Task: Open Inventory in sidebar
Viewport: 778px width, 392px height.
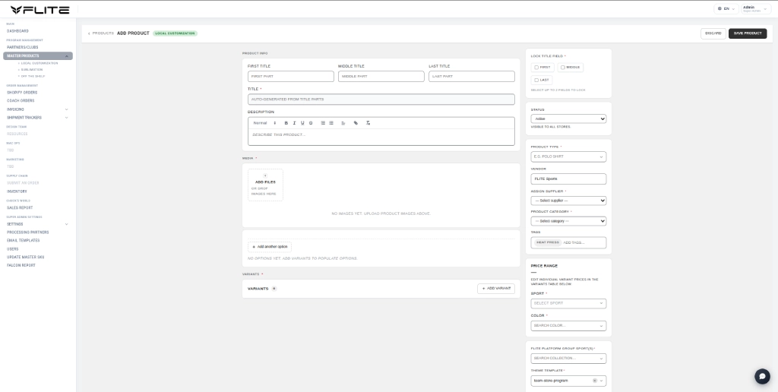Action: [x=17, y=191]
